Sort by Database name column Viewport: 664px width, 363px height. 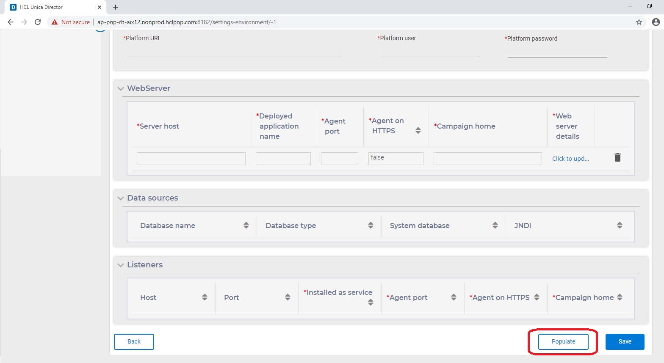click(x=246, y=225)
